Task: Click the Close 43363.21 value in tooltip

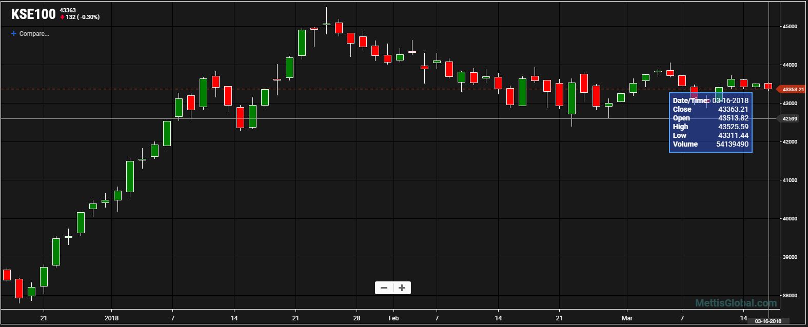Action: (x=733, y=109)
